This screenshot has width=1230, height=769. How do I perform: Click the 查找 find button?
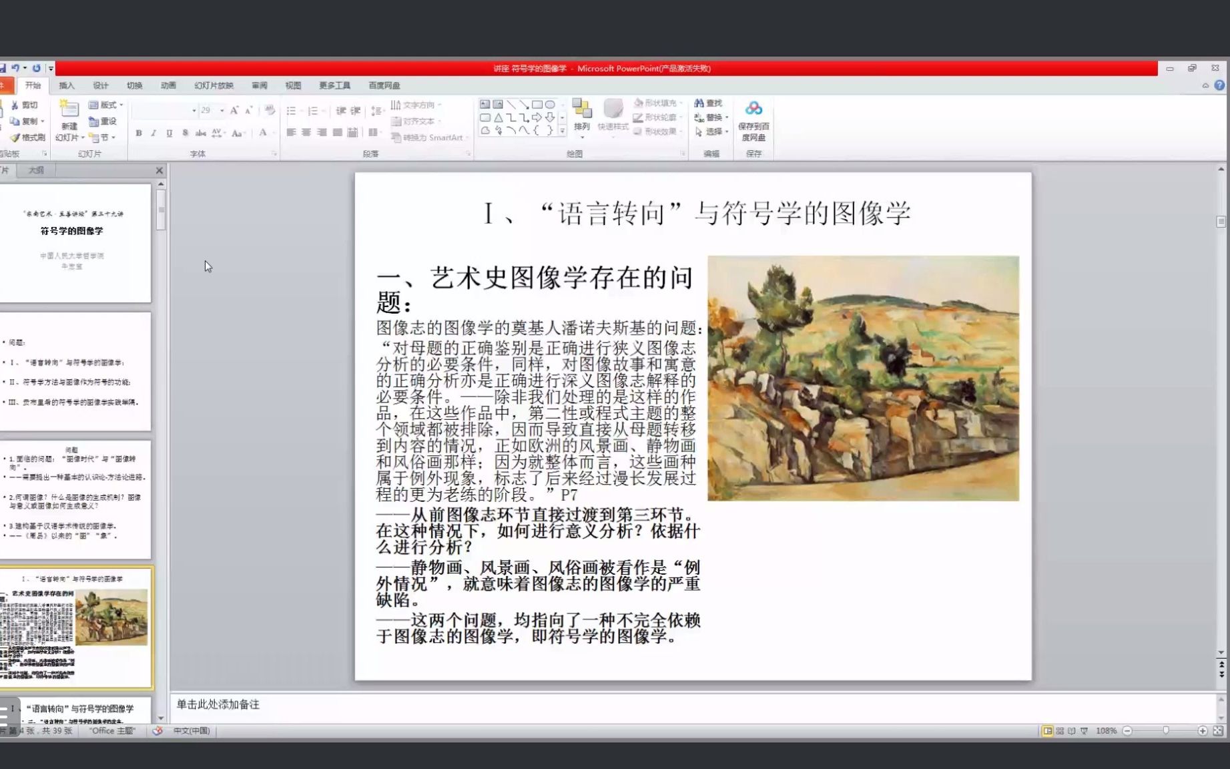coord(708,103)
